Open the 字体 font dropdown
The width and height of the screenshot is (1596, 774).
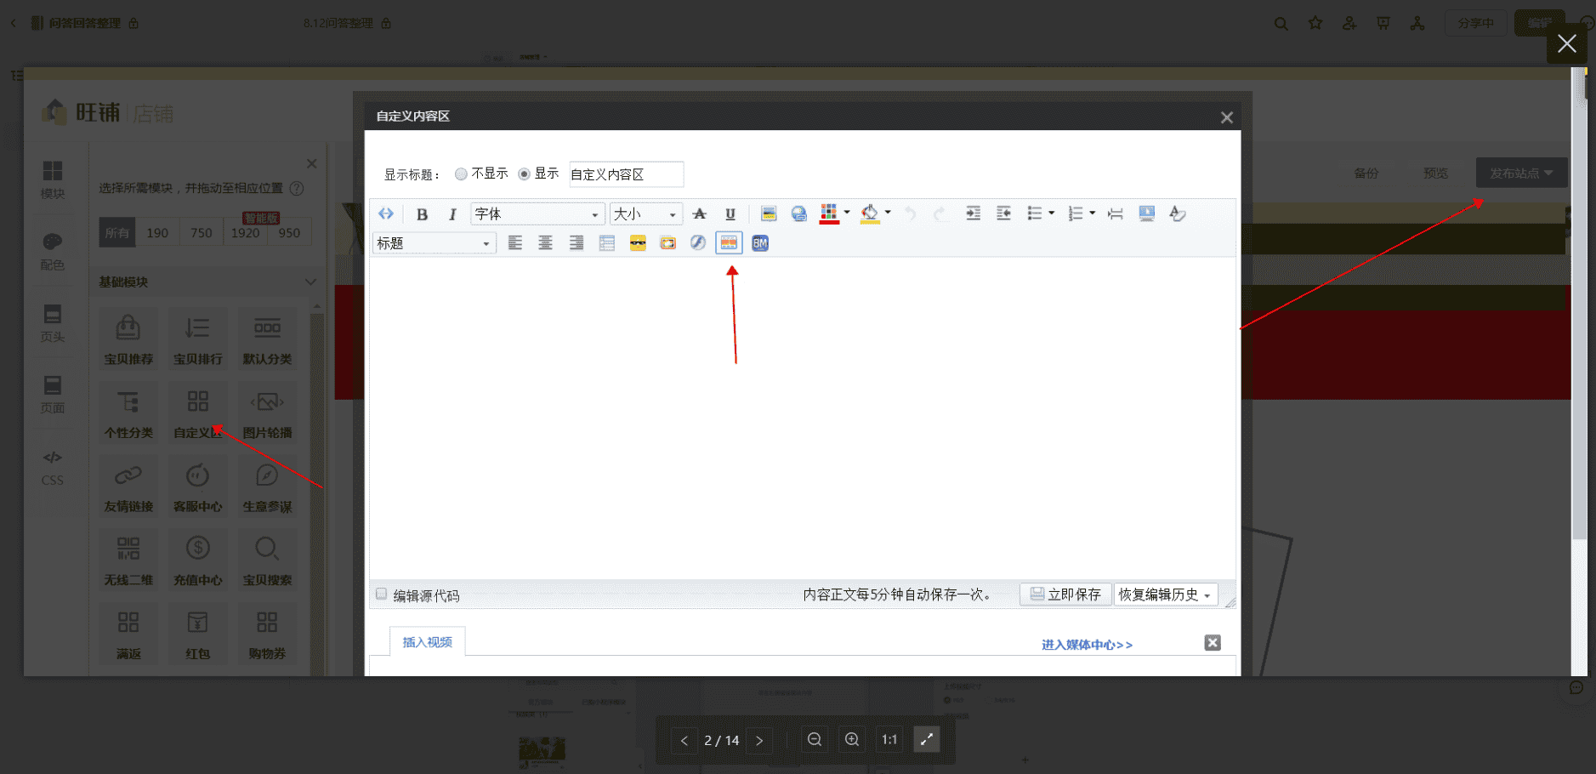[x=537, y=214]
